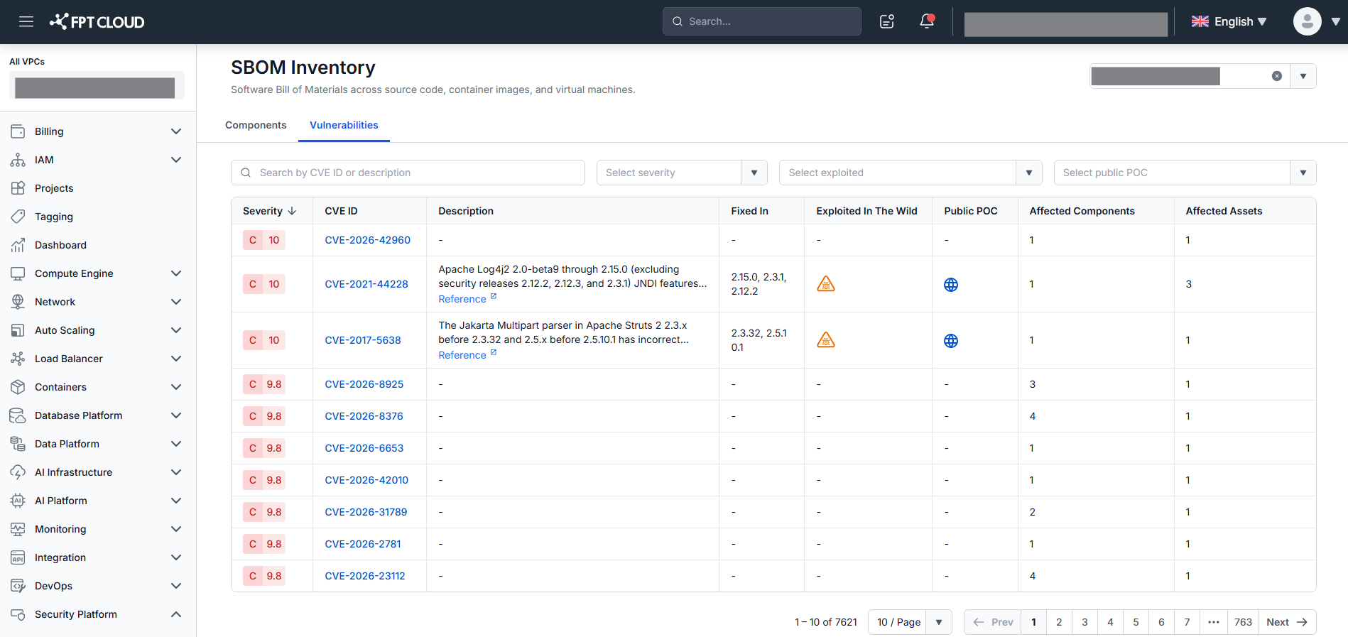
Task: Open the English language dropdown
Action: [x=1229, y=21]
